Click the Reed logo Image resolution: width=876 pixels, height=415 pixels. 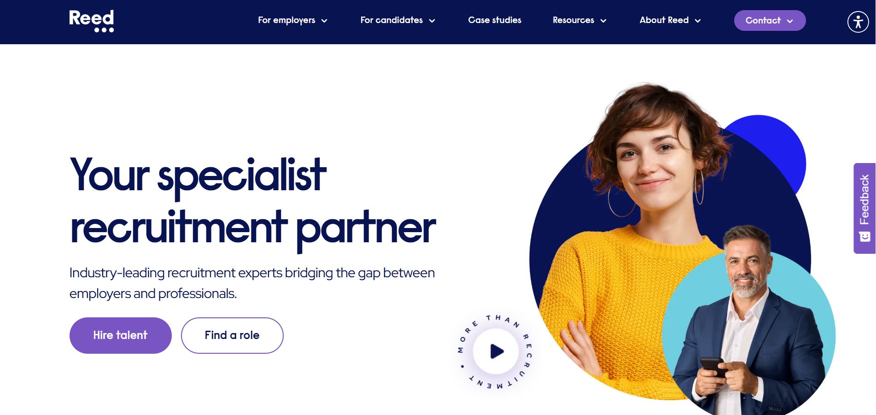[91, 21]
